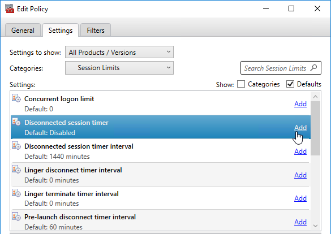Screen dimensions: 331x234
Task: Click the Linger terminate timer interval icon
Action: tap(16, 193)
